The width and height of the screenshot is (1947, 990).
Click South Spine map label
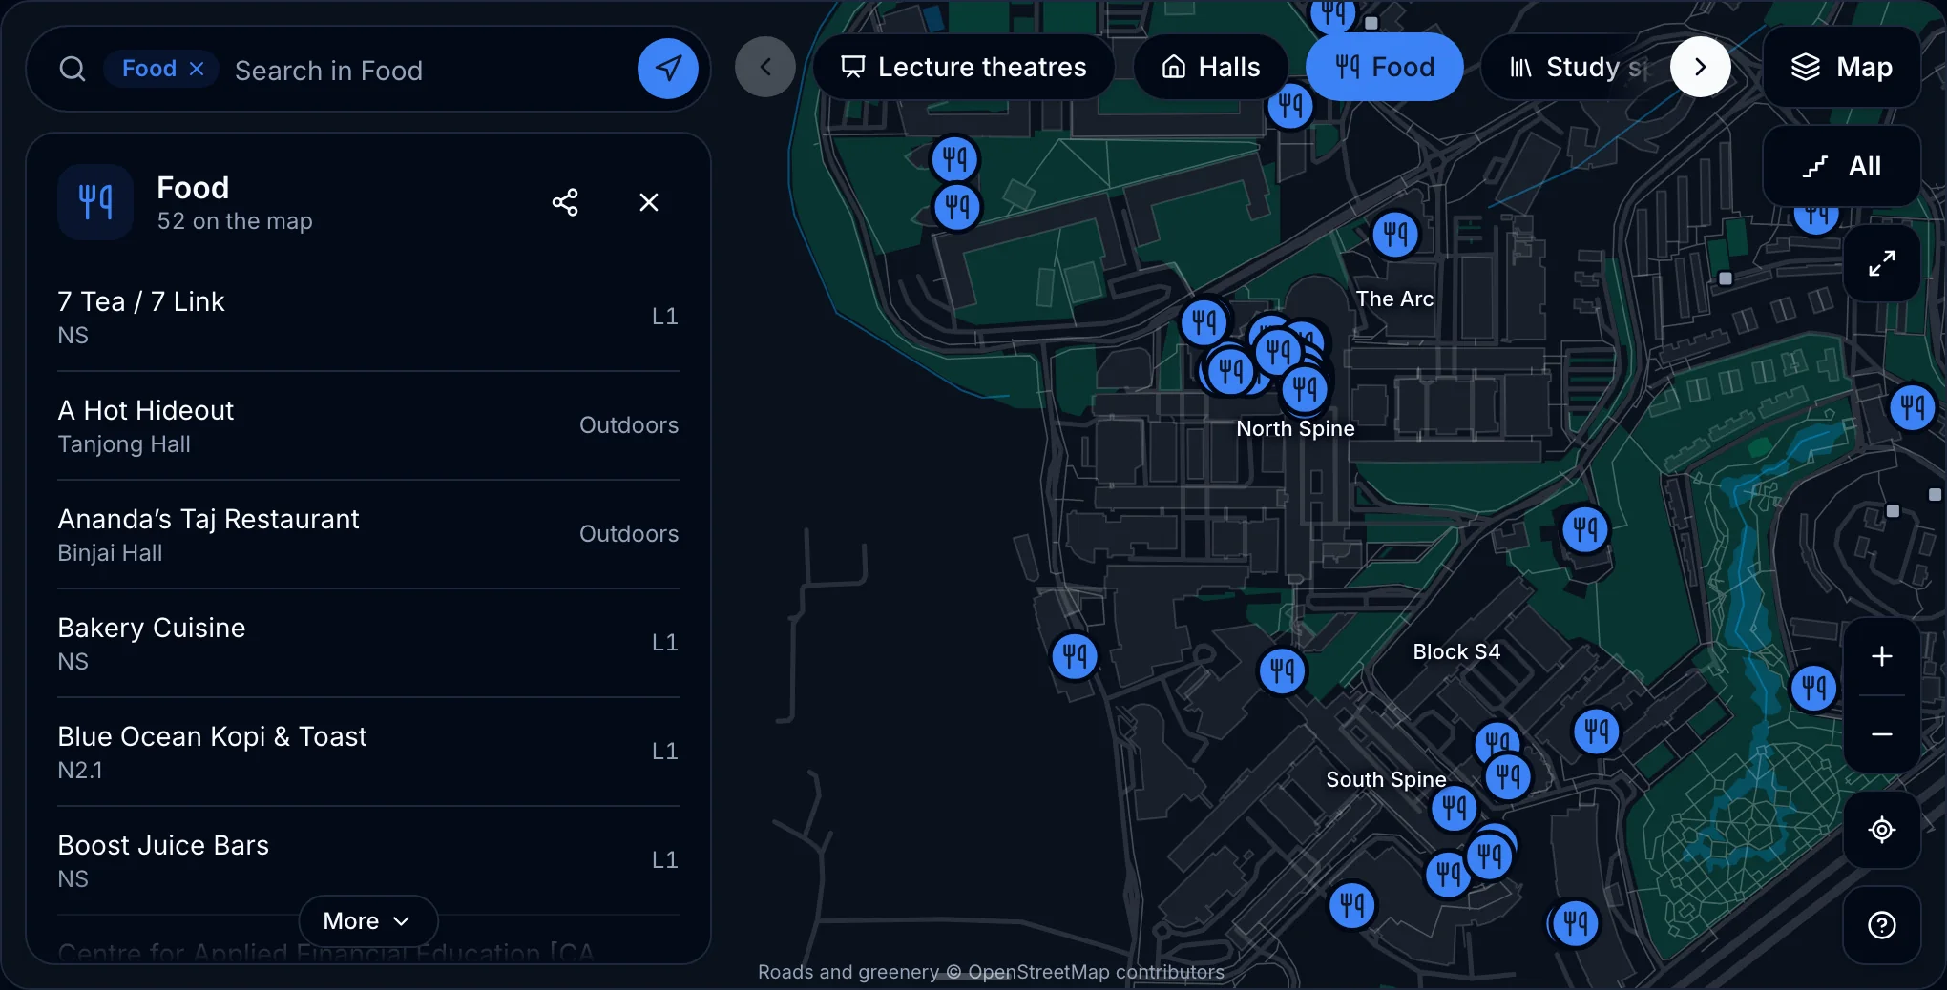coord(1386,779)
